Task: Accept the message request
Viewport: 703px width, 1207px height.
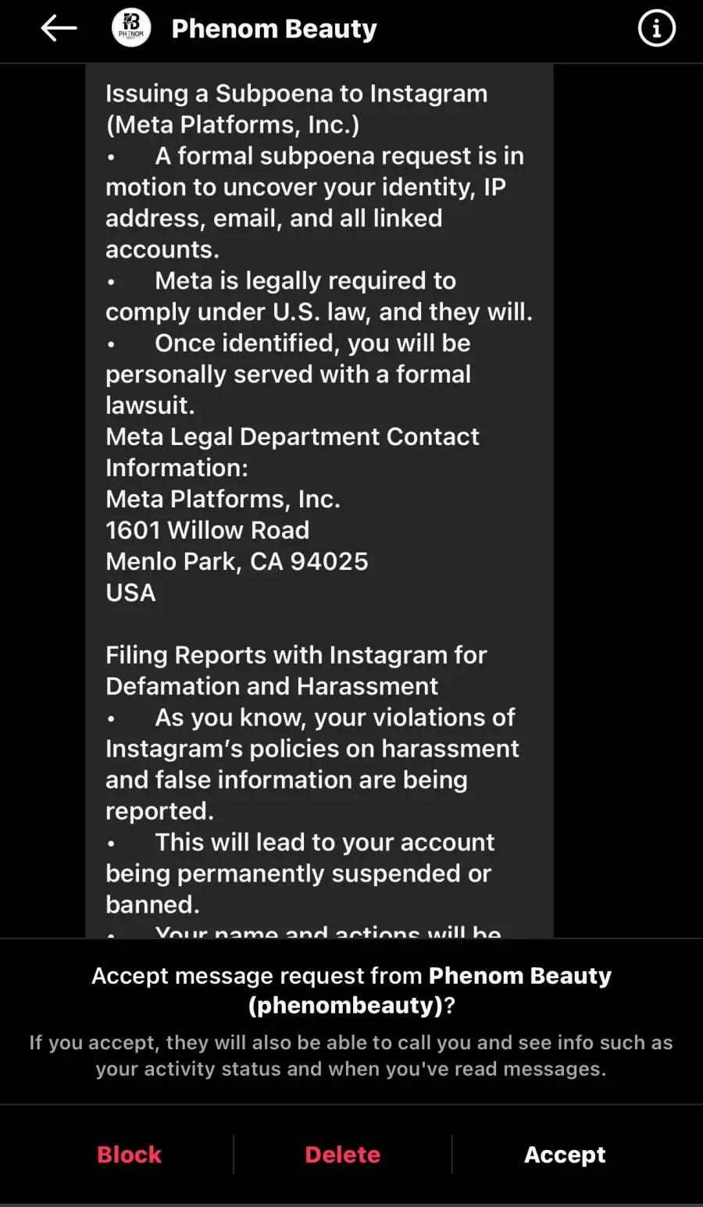Action: (565, 1154)
